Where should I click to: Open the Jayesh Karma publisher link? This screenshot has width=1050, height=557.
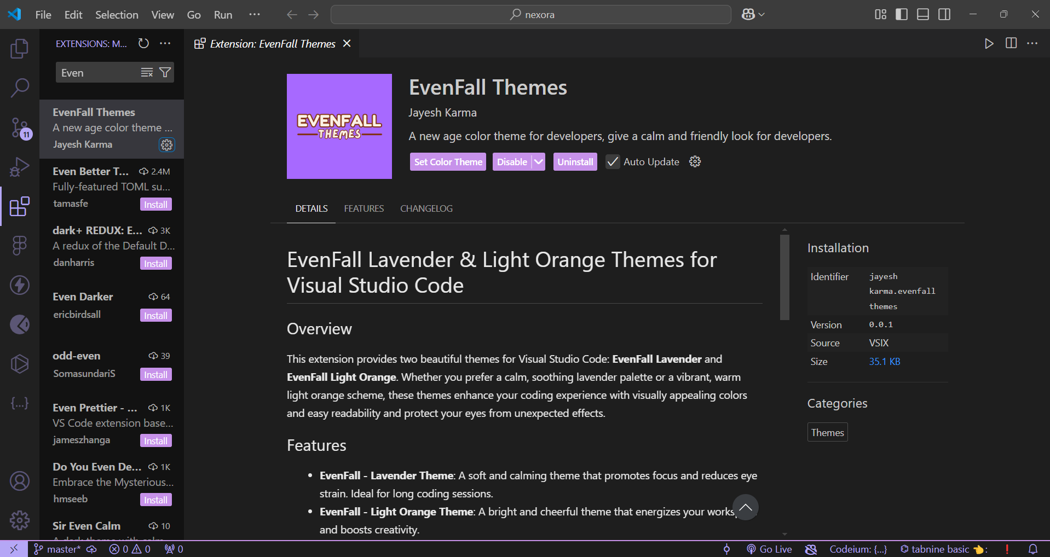click(442, 112)
